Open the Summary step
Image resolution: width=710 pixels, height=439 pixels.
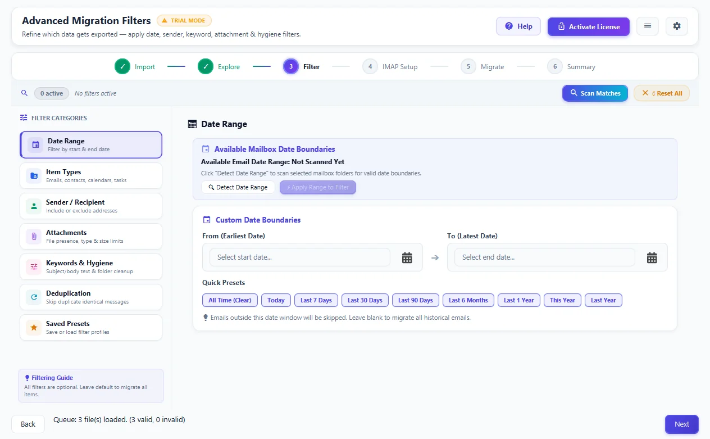coord(572,66)
